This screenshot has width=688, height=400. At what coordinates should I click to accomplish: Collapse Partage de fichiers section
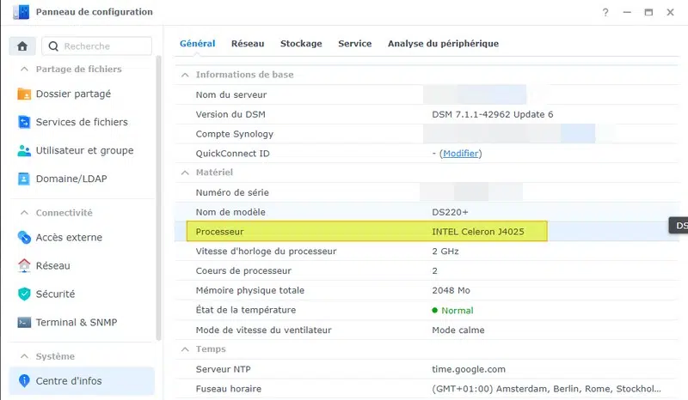pyautogui.click(x=25, y=70)
